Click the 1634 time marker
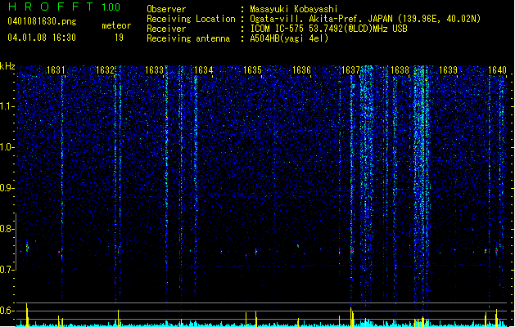 click(203, 70)
